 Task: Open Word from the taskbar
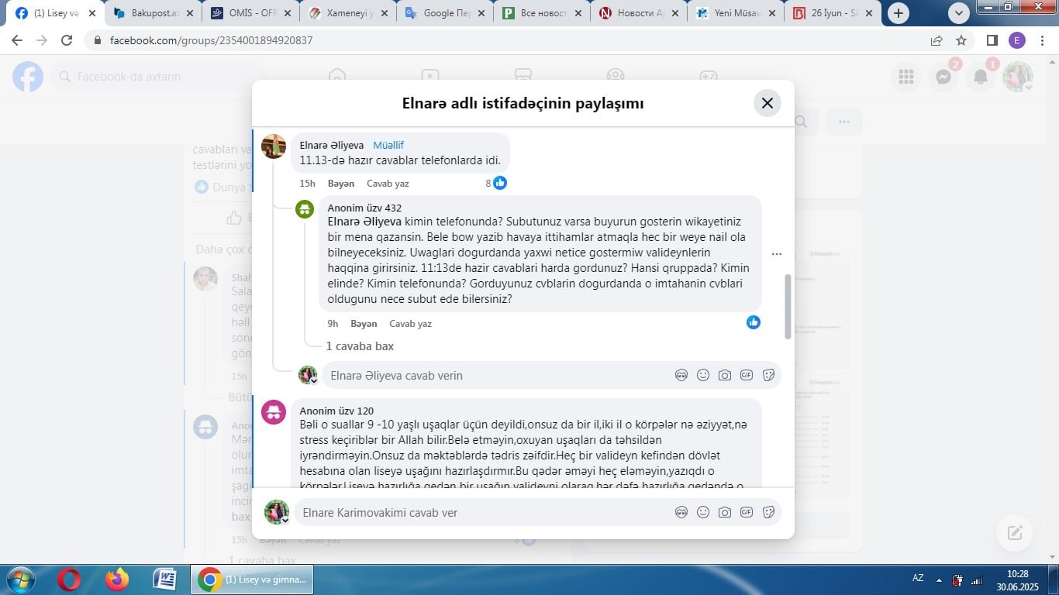click(165, 580)
